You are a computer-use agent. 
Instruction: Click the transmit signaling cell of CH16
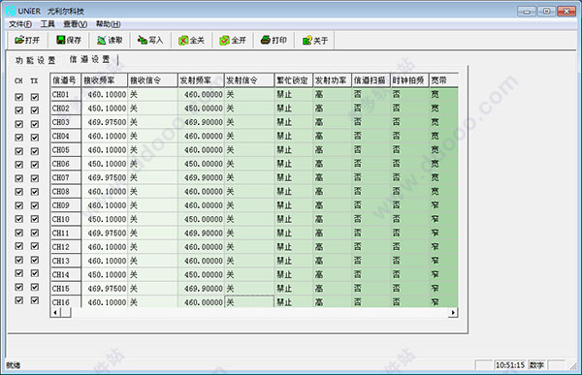(249, 301)
